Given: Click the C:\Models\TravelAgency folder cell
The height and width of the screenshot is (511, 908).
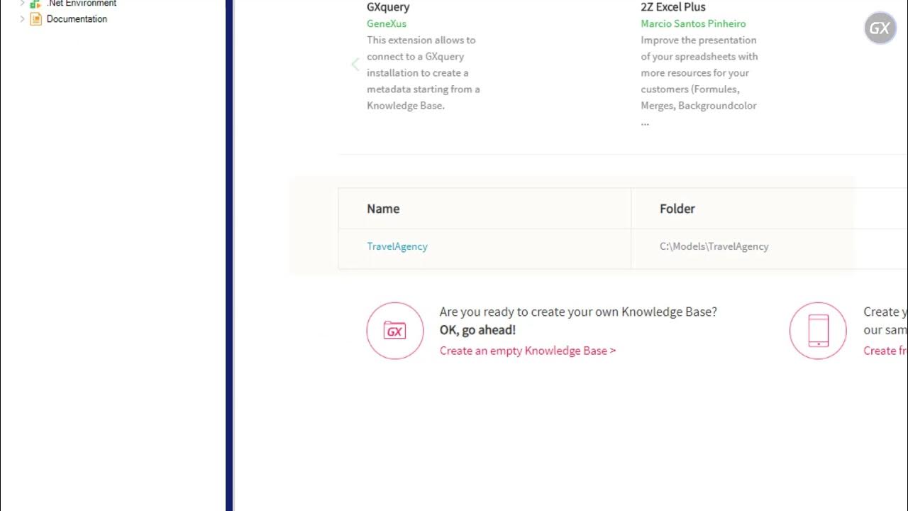Looking at the screenshot, I should (x=714, y=246).
